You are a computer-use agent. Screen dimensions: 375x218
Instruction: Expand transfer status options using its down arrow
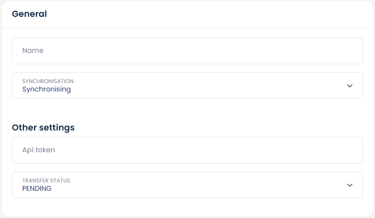click(350, 185)
